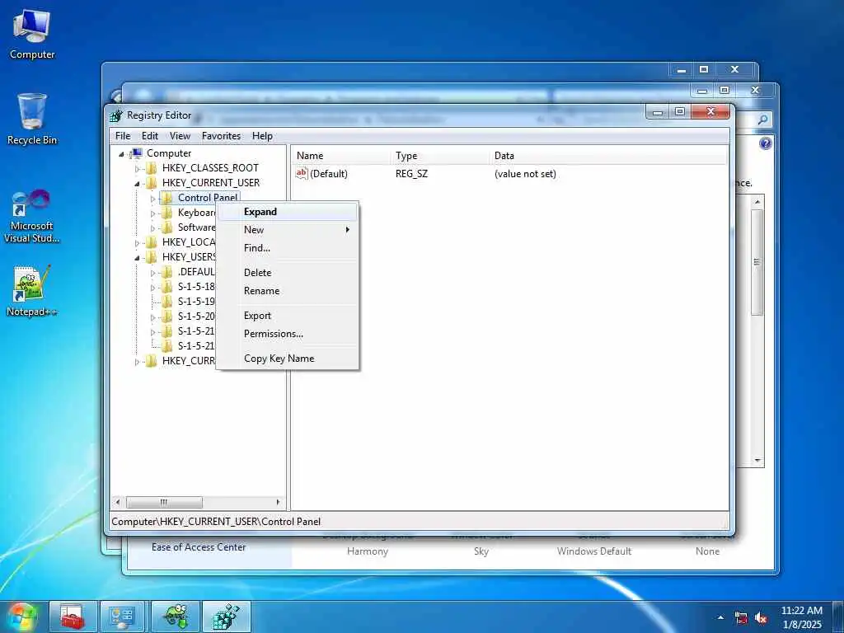Expand arrow beside .DEFAULT key
Image resolution: width=844 pixels, height=633 pixels.
[152, 272]
